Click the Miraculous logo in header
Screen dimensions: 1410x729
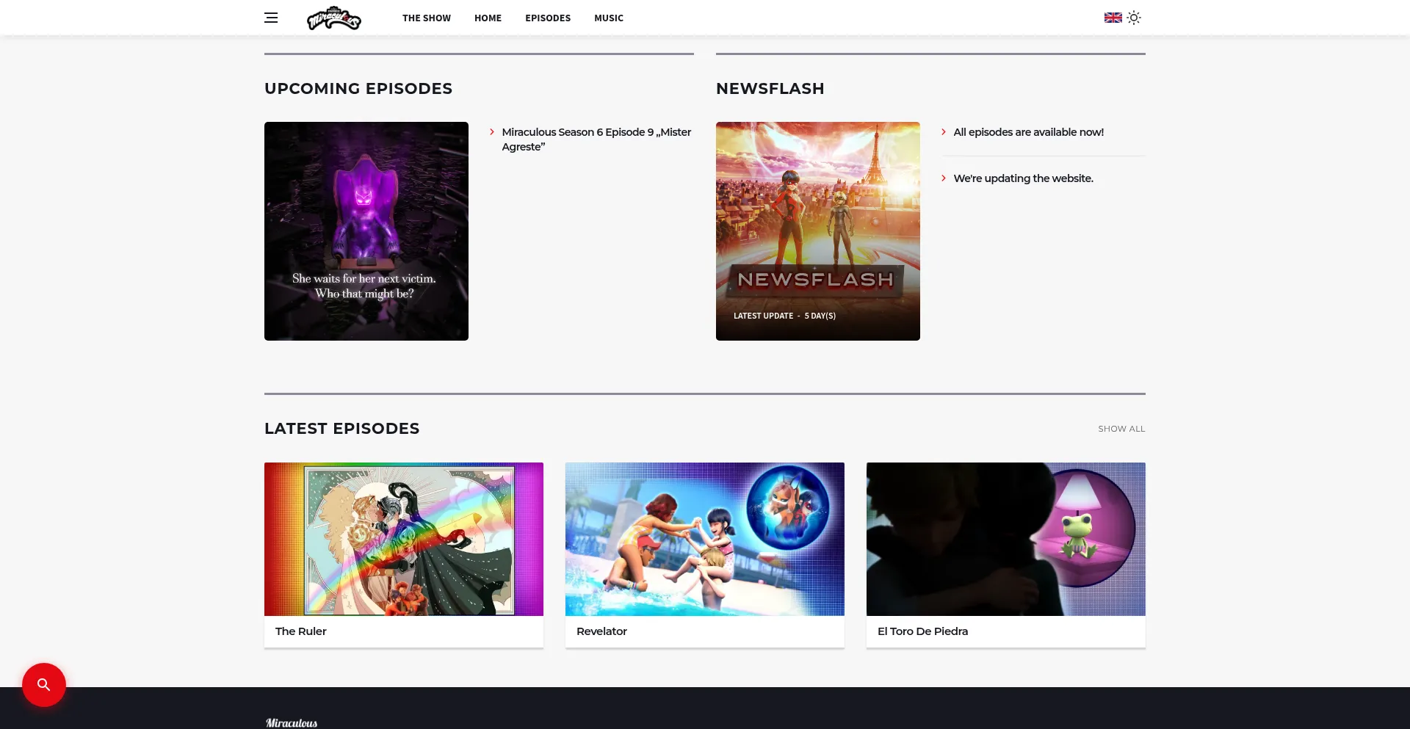tap(333, 18)
